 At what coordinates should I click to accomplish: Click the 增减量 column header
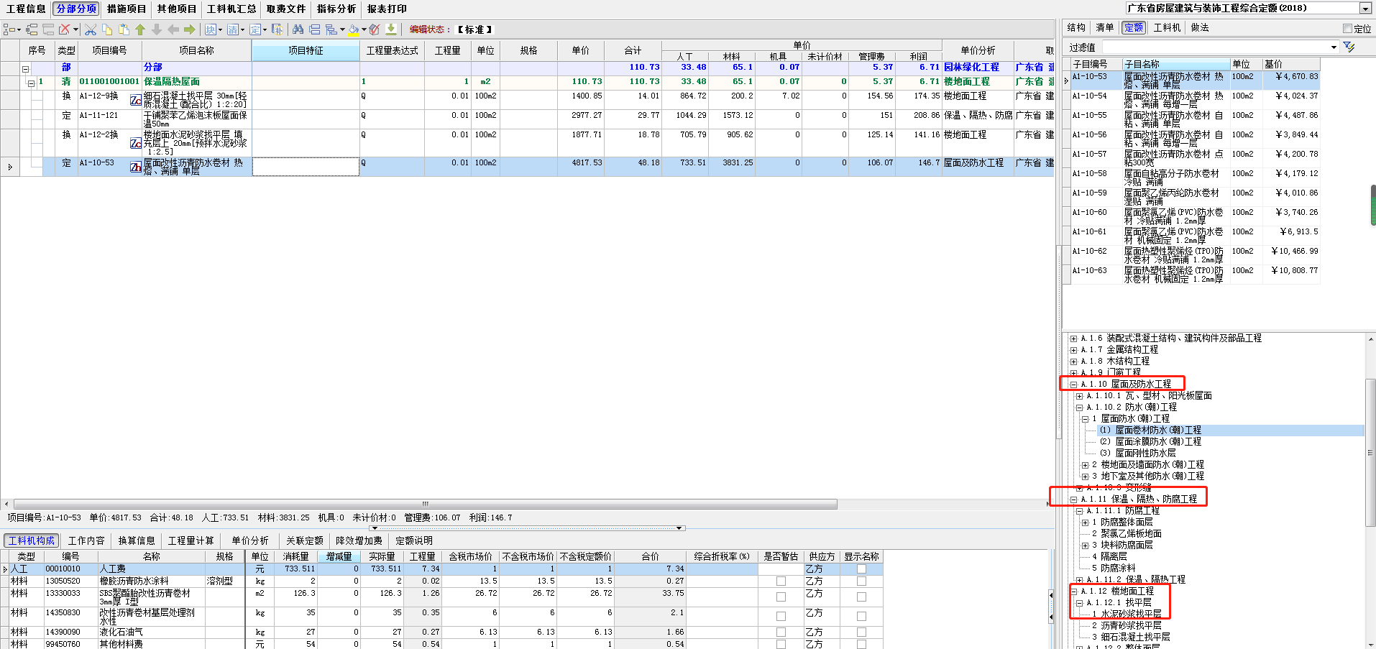click(339, 556)
